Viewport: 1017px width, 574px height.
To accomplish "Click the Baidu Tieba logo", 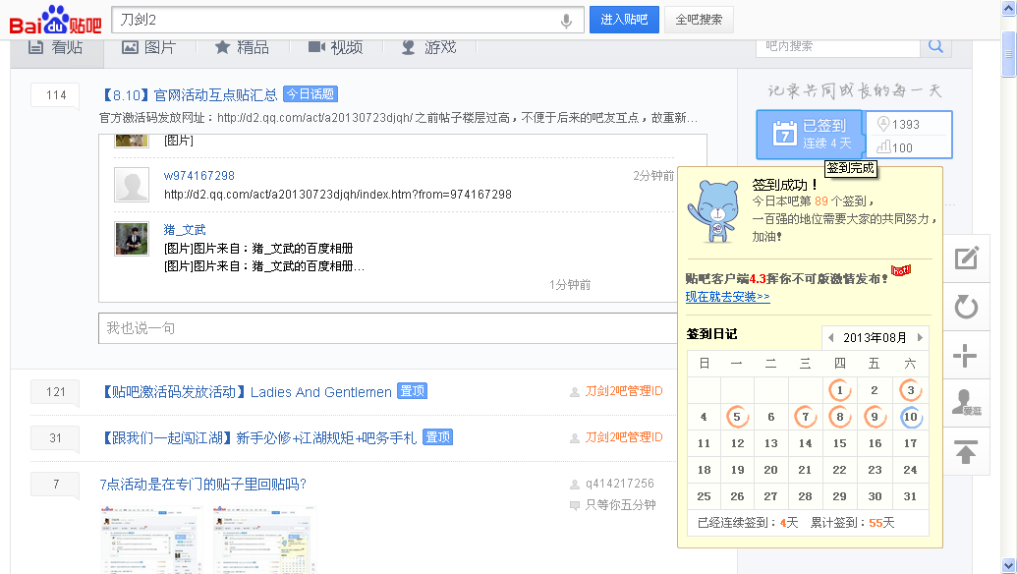I will coord(56,21).
